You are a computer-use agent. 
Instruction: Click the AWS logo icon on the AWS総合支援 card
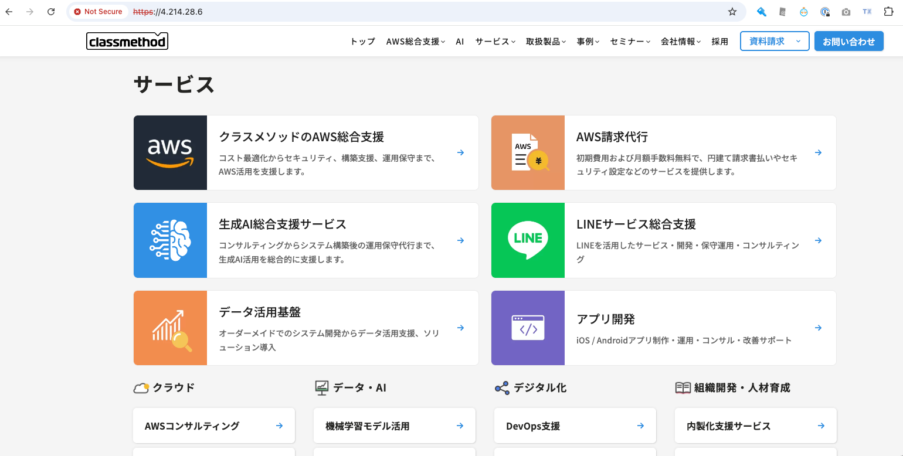pos(170,152)
